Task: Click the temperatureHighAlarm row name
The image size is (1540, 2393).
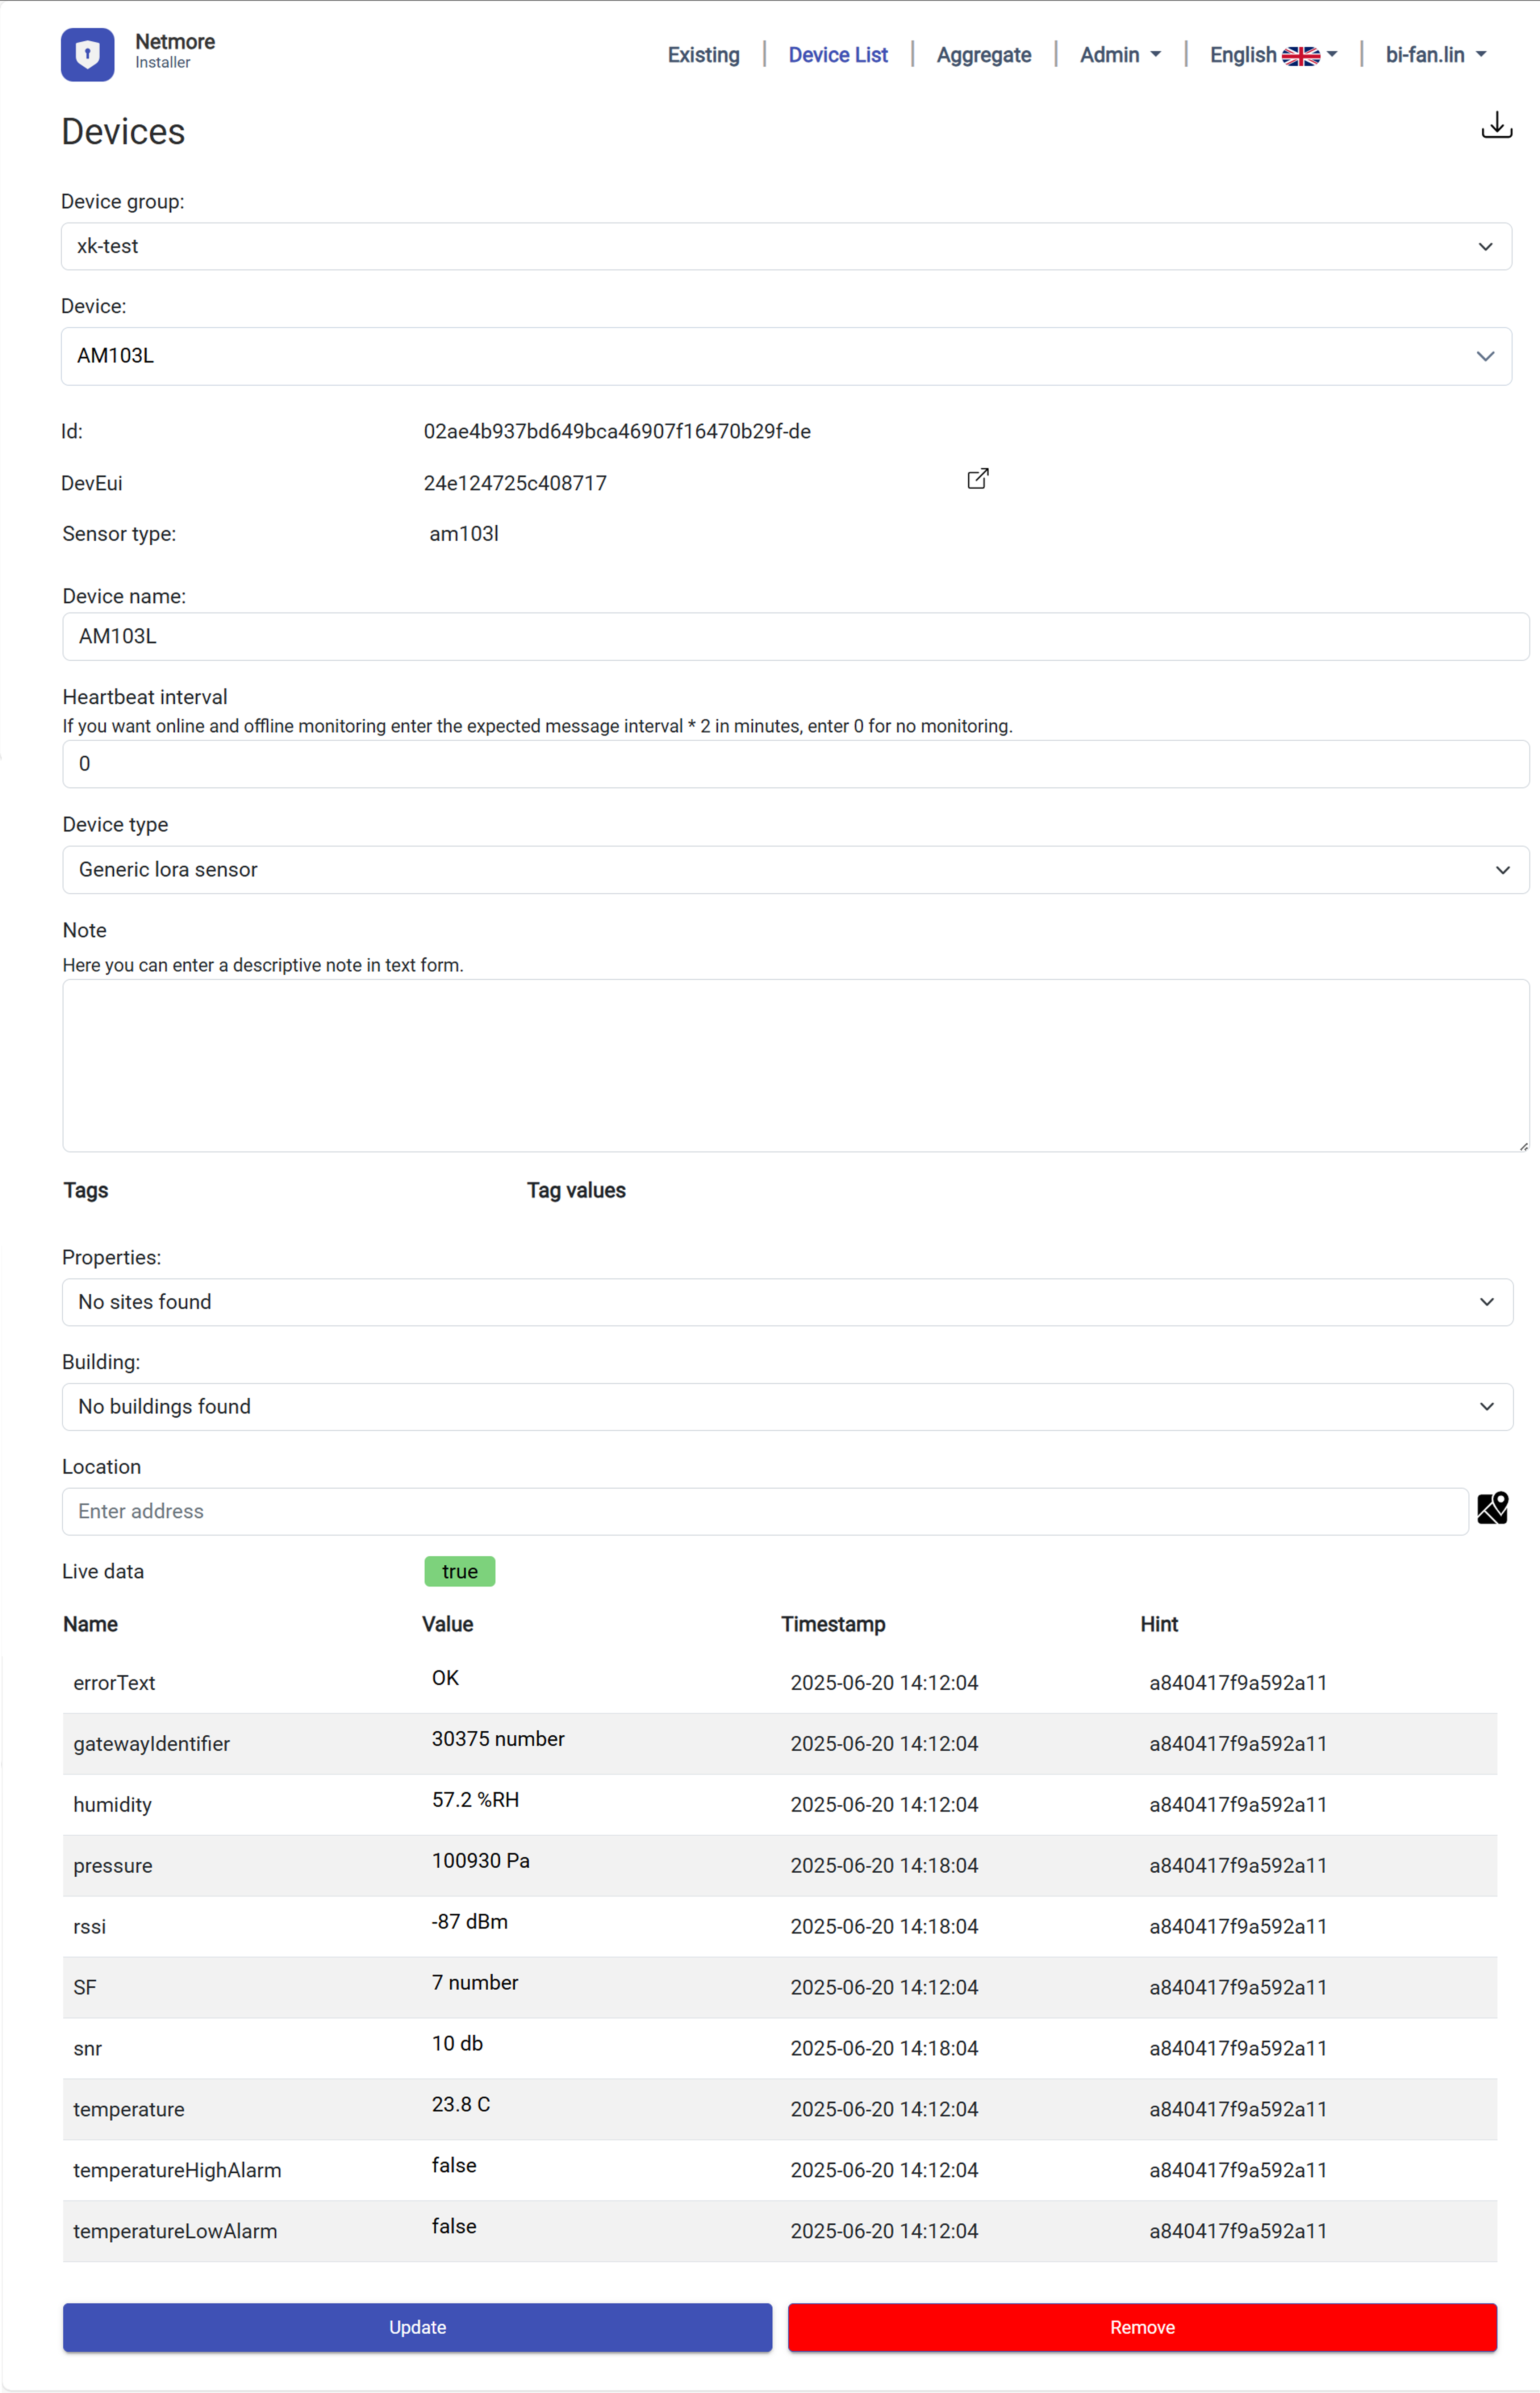Action: point(177,2170)
